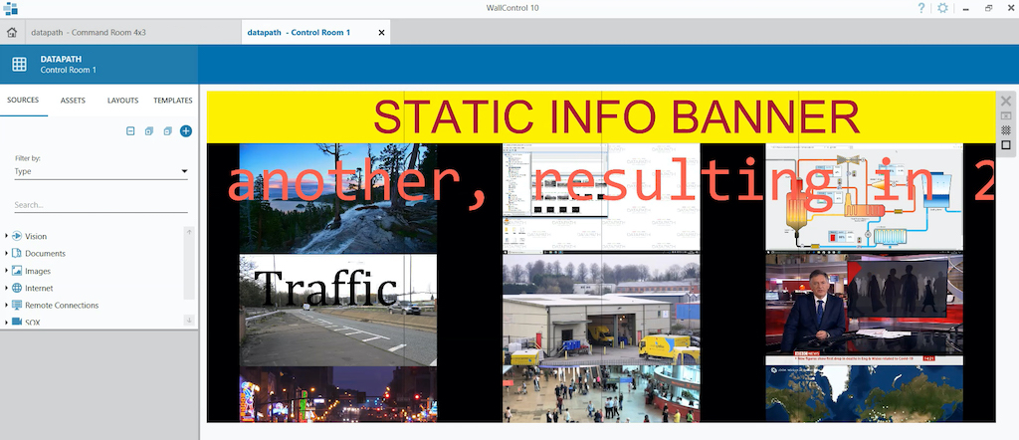
Task: Click the square outline icon on wall toolbar
Action: (1006, 145)
